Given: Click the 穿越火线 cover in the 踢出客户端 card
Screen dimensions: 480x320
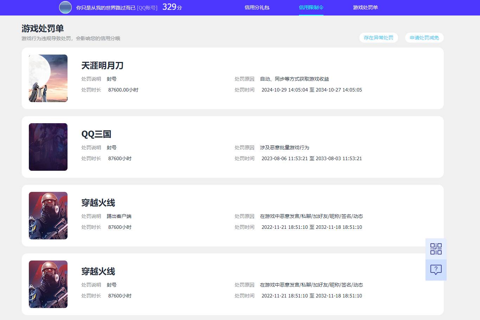Looking at the screenshot, I should pyautogui.click(x=48, y=215).
